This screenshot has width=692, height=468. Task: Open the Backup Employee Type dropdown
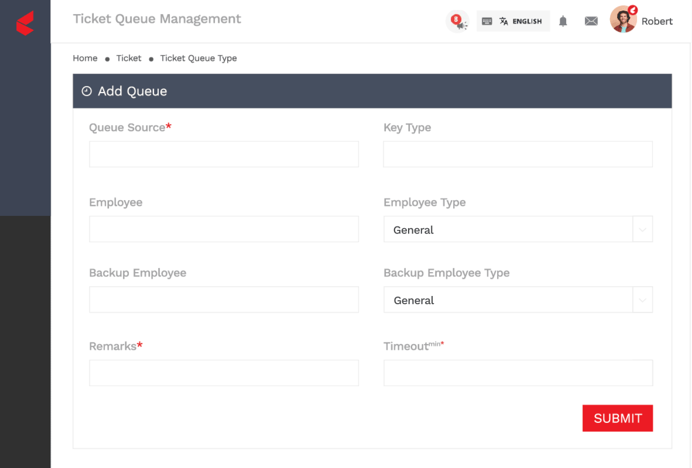518,300
